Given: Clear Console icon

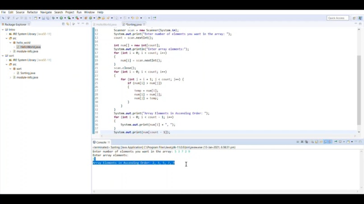Looking at the screenshot, I should click(x=312, y=142).
